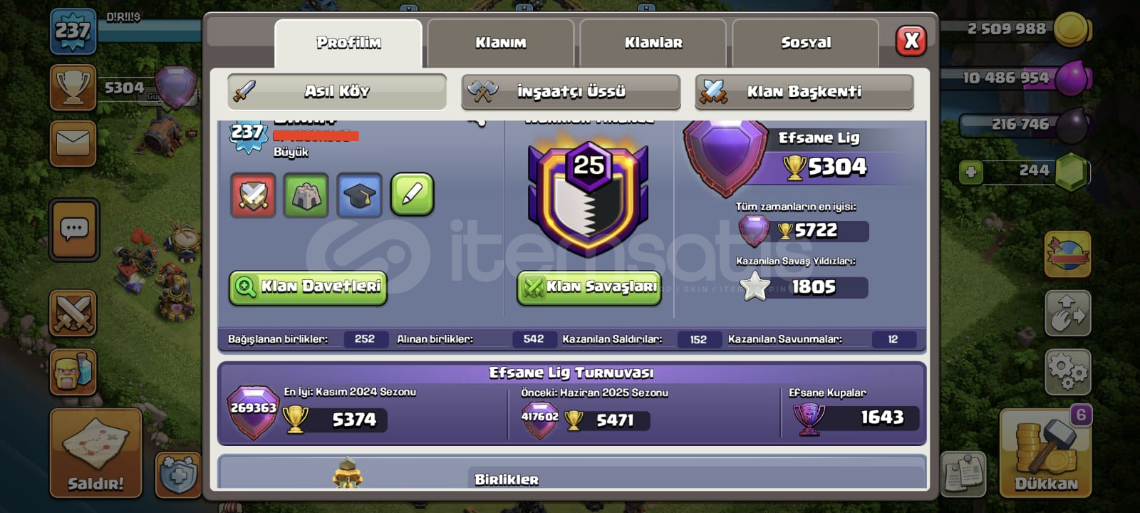
Task: Open the army barbarian icon
Action: tap(73, 372)
